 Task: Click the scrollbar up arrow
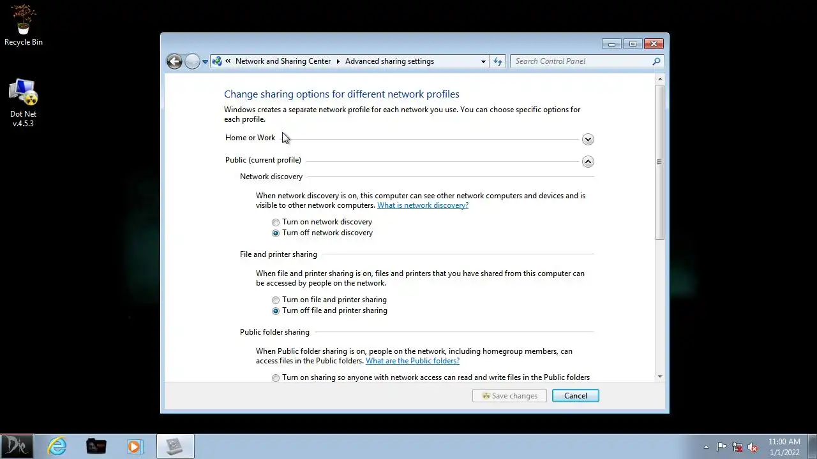[x=660, y=78]
